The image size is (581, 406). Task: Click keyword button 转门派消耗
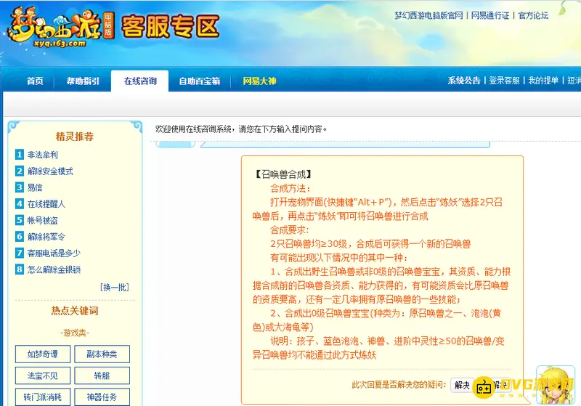[x=43, y=397]
